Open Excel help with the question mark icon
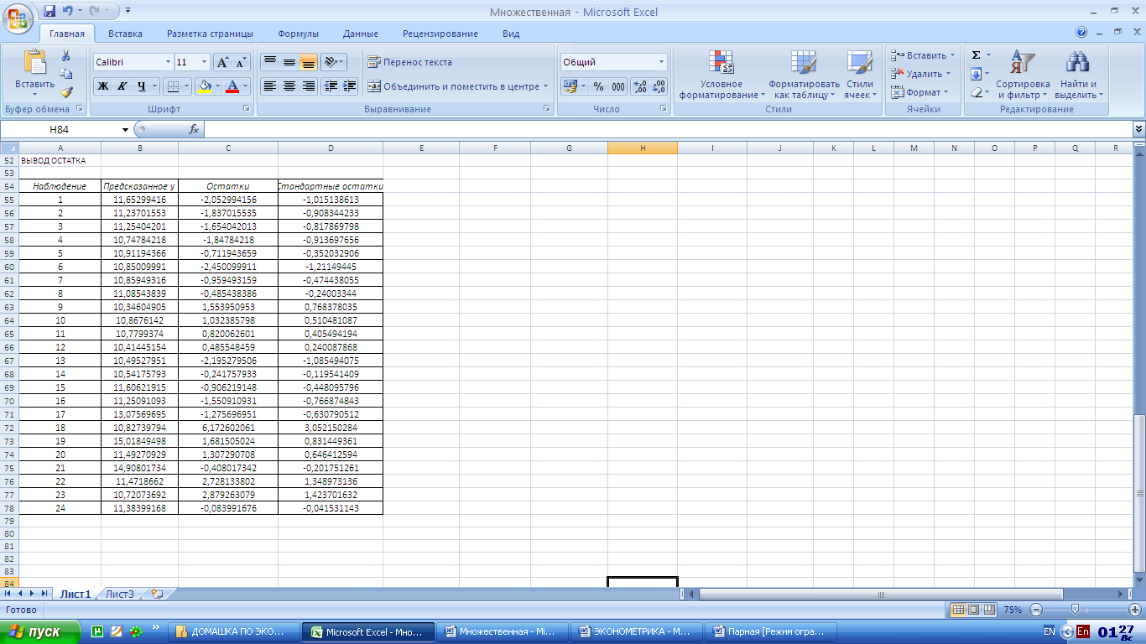 (x=1081, y=33)
